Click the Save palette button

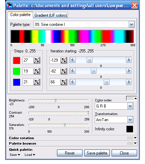97,153
